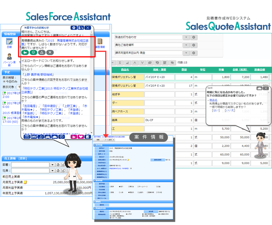Click the game controller icon in the balloon toolbar
The image size is (272, 225).
(48, 137)
